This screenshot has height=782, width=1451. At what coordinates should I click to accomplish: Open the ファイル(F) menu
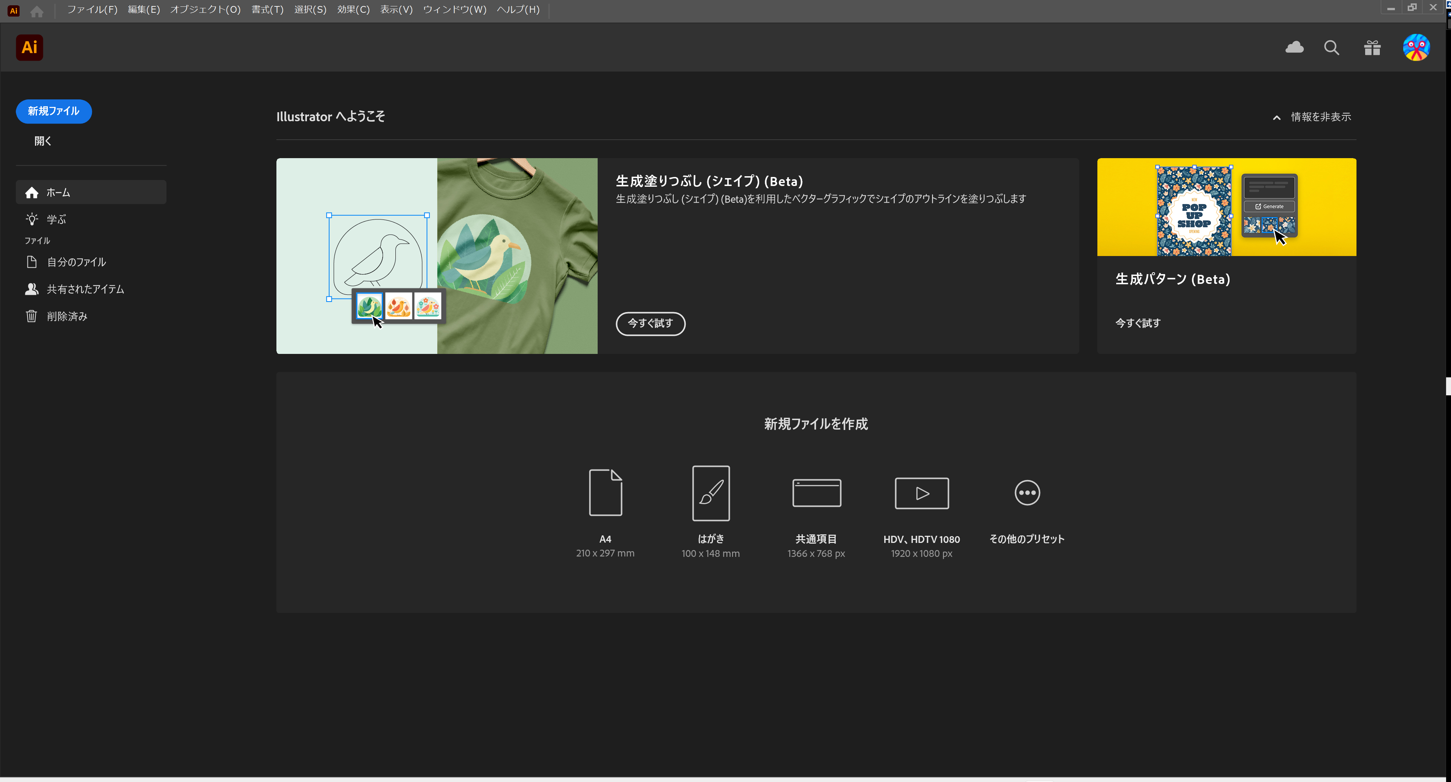92,9
